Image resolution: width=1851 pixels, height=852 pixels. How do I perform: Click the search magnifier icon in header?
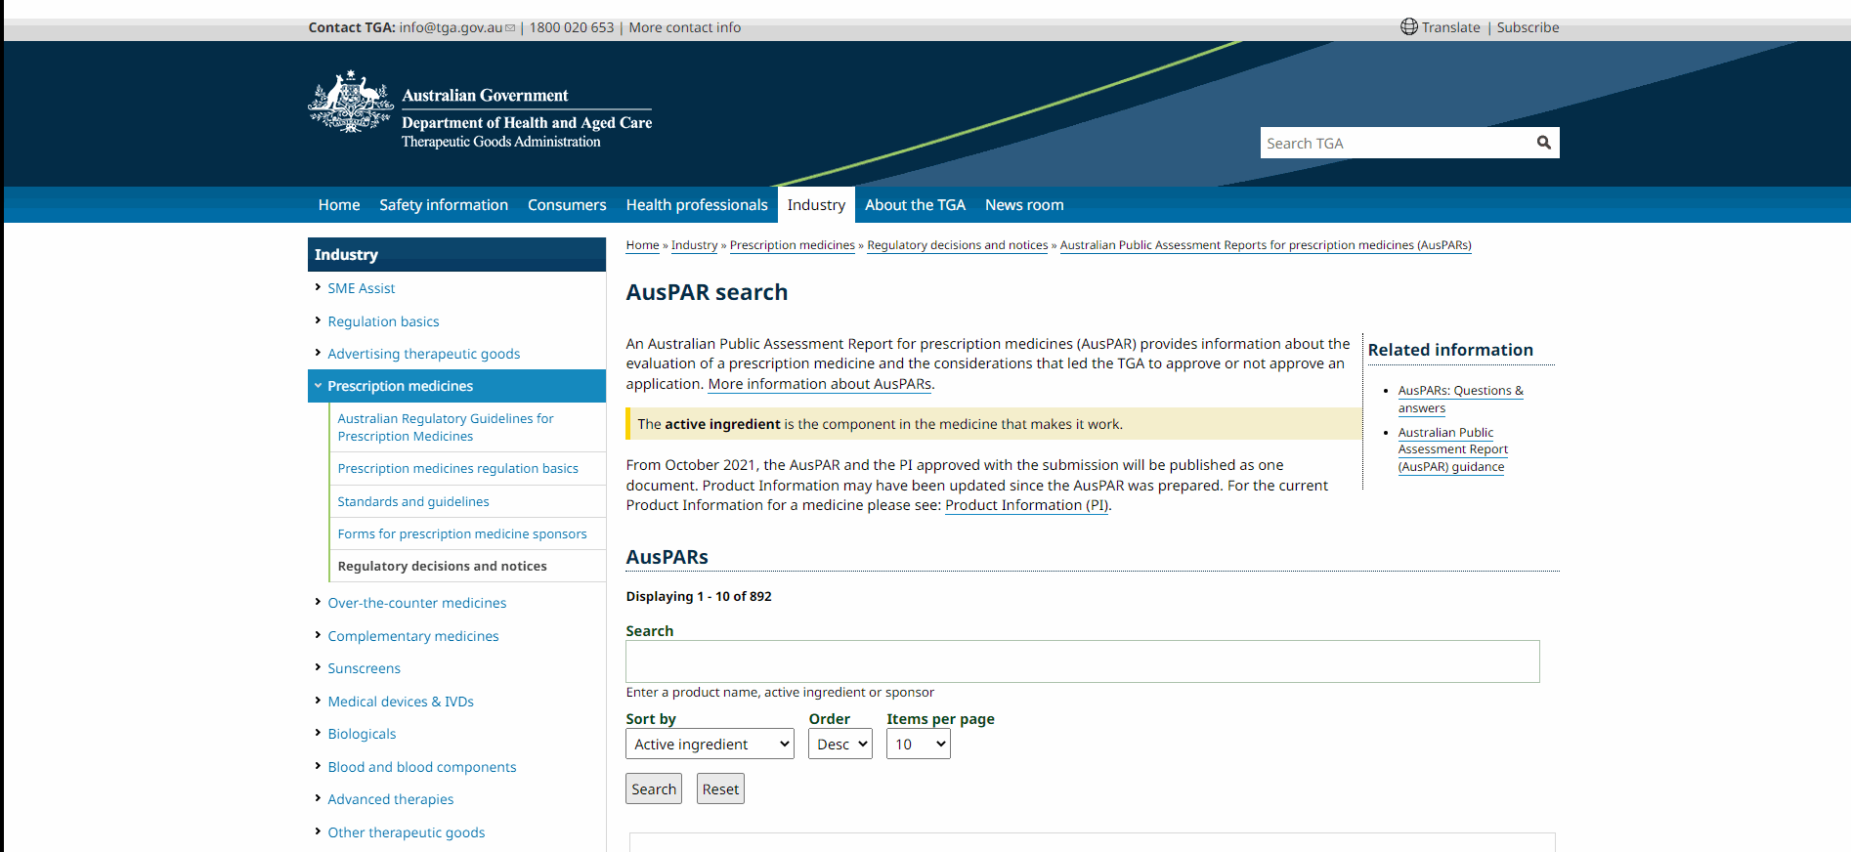[x=1543, y=143]
